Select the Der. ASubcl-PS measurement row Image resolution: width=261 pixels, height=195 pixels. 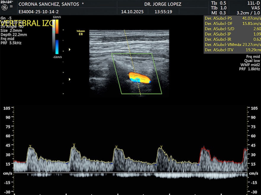pyautogui.click(x=233, y=18)
